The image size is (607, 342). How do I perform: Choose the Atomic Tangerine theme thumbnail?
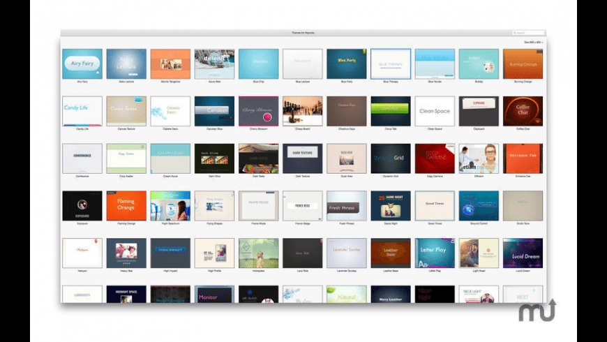coord(170,64)
